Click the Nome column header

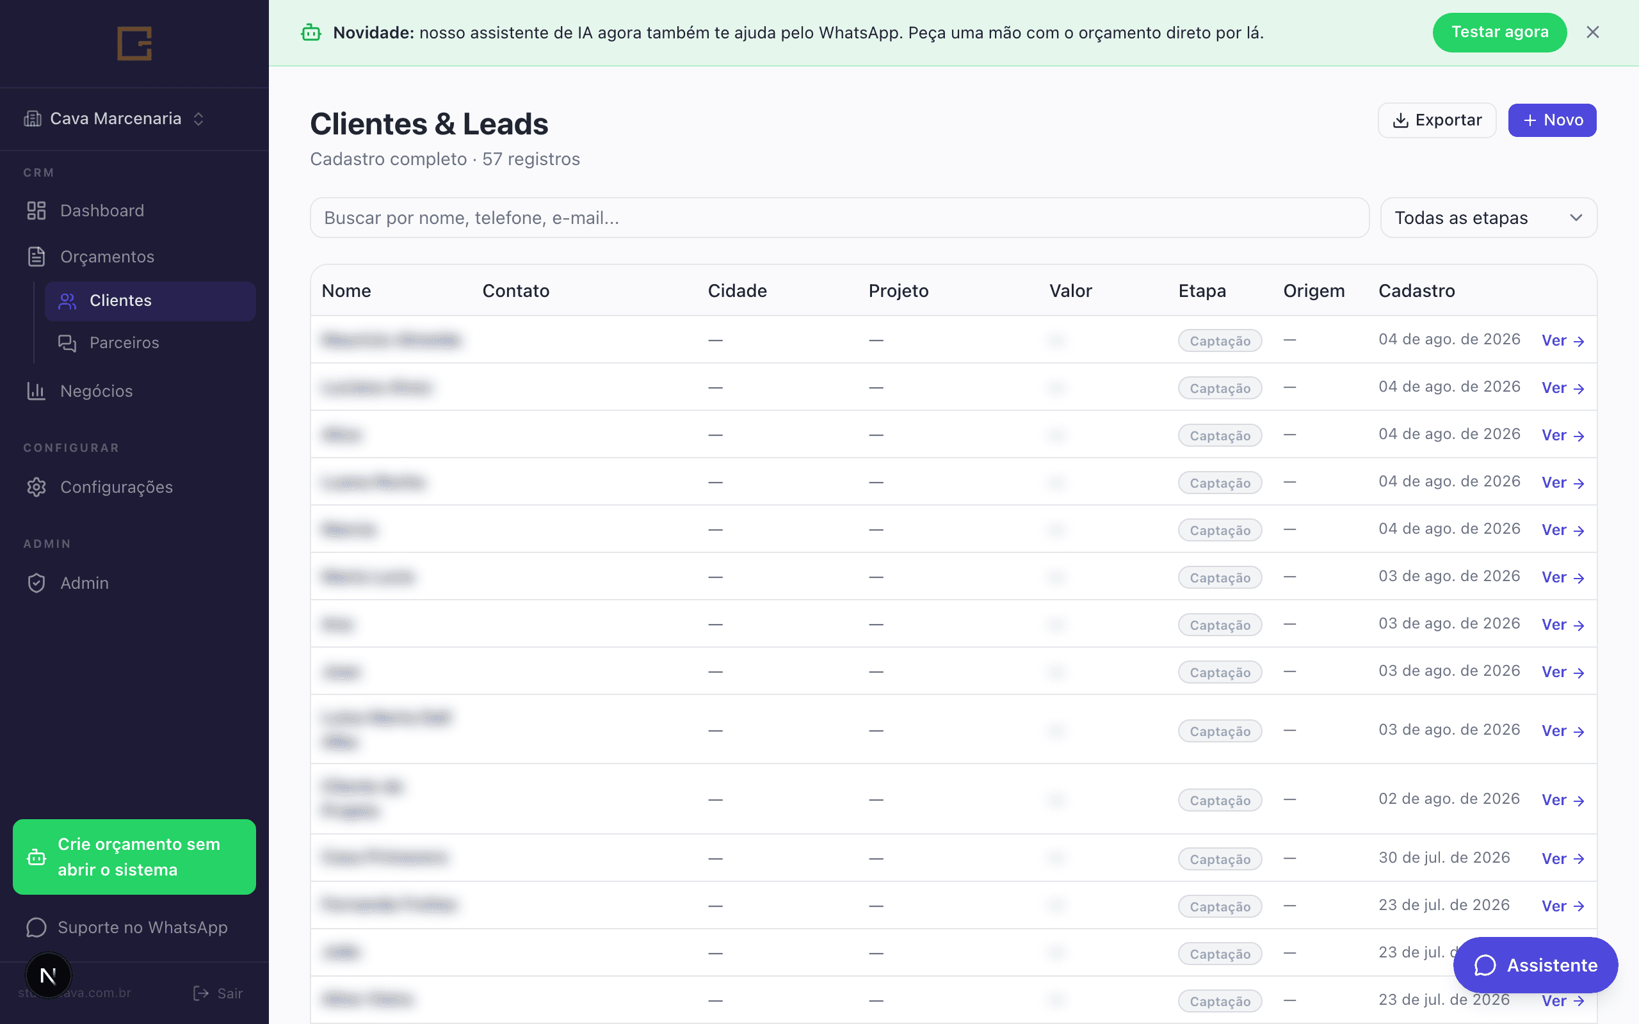pyautogui.click(x=346, y=291)
